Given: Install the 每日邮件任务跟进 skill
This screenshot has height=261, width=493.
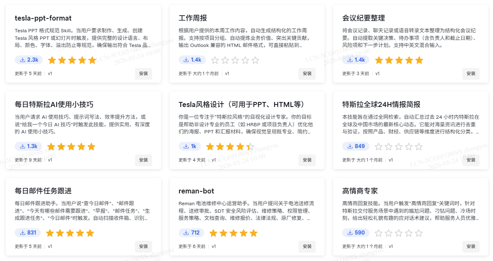Looking at the screenshot, I should click(143, 246).
